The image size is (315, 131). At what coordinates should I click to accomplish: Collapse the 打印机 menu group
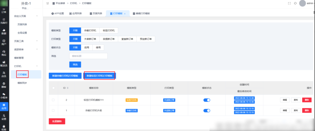click(x=26, y=66)
